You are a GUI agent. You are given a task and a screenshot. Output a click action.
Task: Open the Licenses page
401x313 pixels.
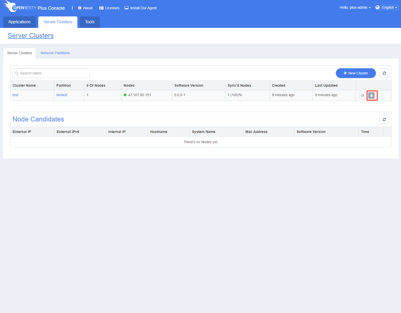[109, 8]
